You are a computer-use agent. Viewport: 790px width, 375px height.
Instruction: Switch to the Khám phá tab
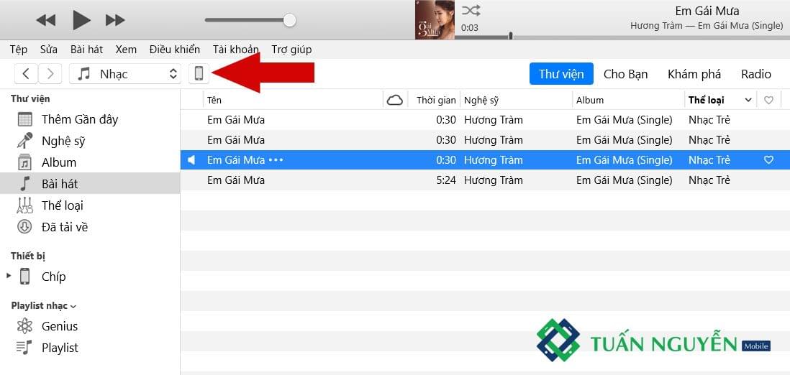(694, 74)
